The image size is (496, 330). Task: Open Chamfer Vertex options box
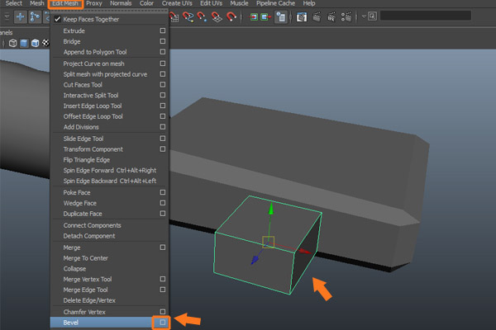point(163,311)
